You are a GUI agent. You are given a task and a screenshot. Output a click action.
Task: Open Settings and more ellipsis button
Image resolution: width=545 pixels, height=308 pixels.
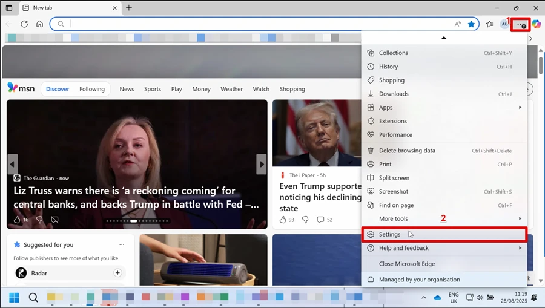pyautogui.click(x=520, y=25)
